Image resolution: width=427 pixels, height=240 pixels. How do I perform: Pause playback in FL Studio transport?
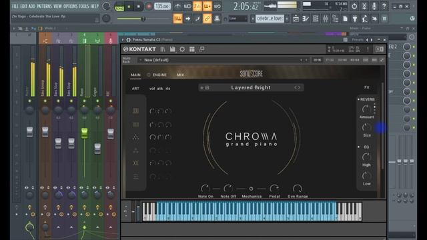point(129,7)
